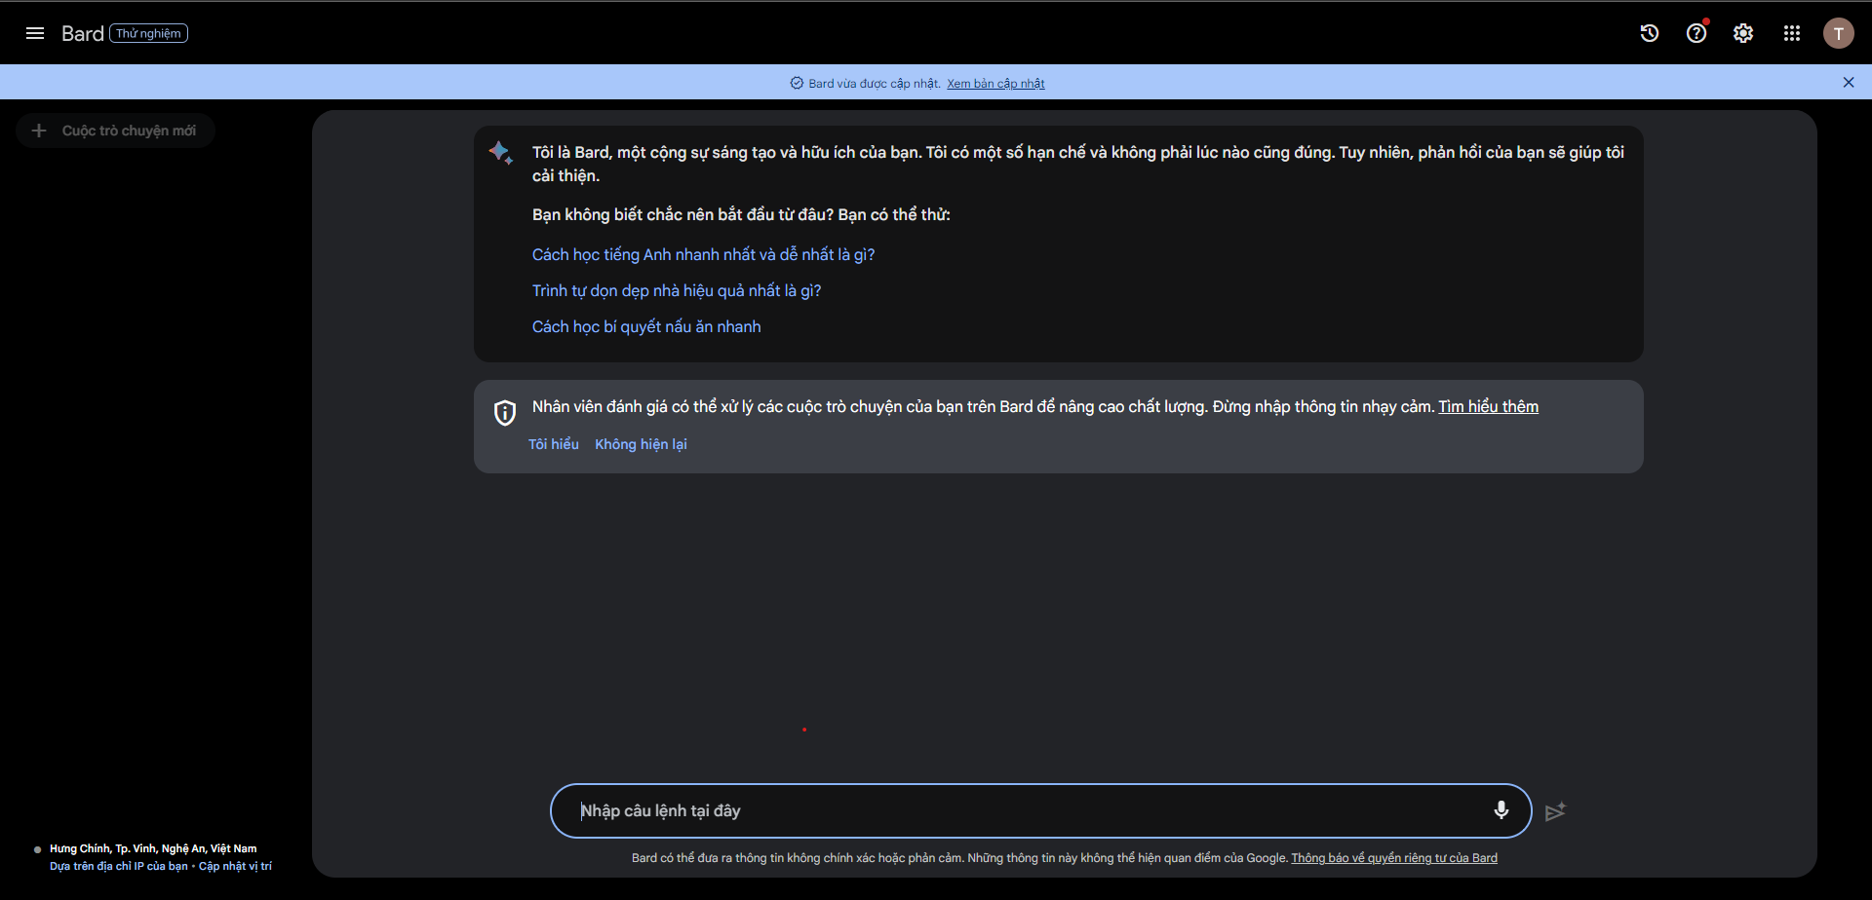Click the send prompt arrow icon
Screen dimensions: 1872x900
[x=1555, y=811]
